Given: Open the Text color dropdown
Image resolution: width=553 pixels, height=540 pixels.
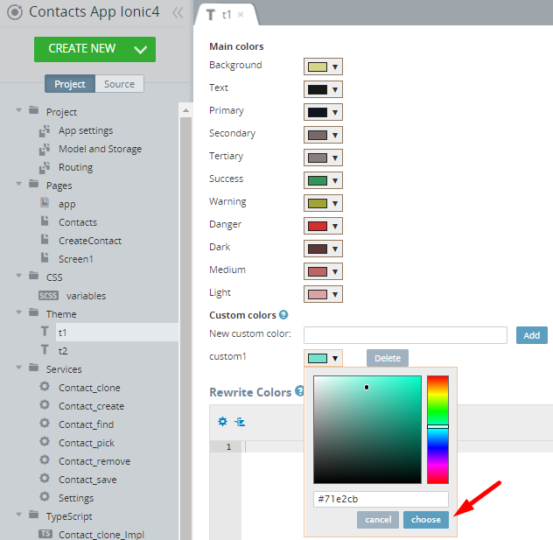Looking at the screenshot, I should [323, 89].
